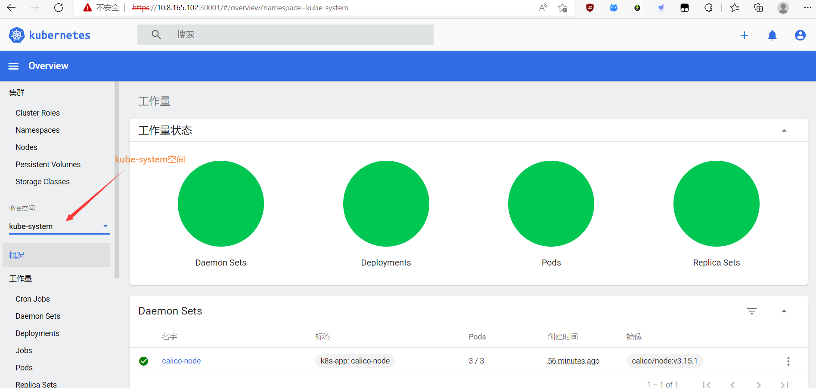The image size is (816, 388).
Task: Click the green status check for calico-node
Action: 144,361
